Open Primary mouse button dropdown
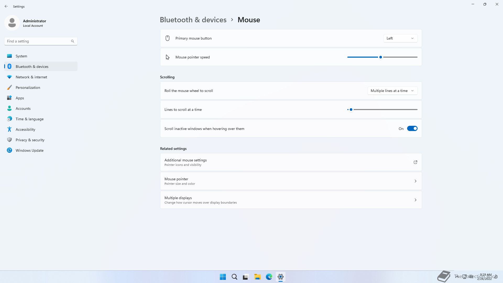Image resolution: width=503 pixels, height=283 pixels. tap(400, 38)
